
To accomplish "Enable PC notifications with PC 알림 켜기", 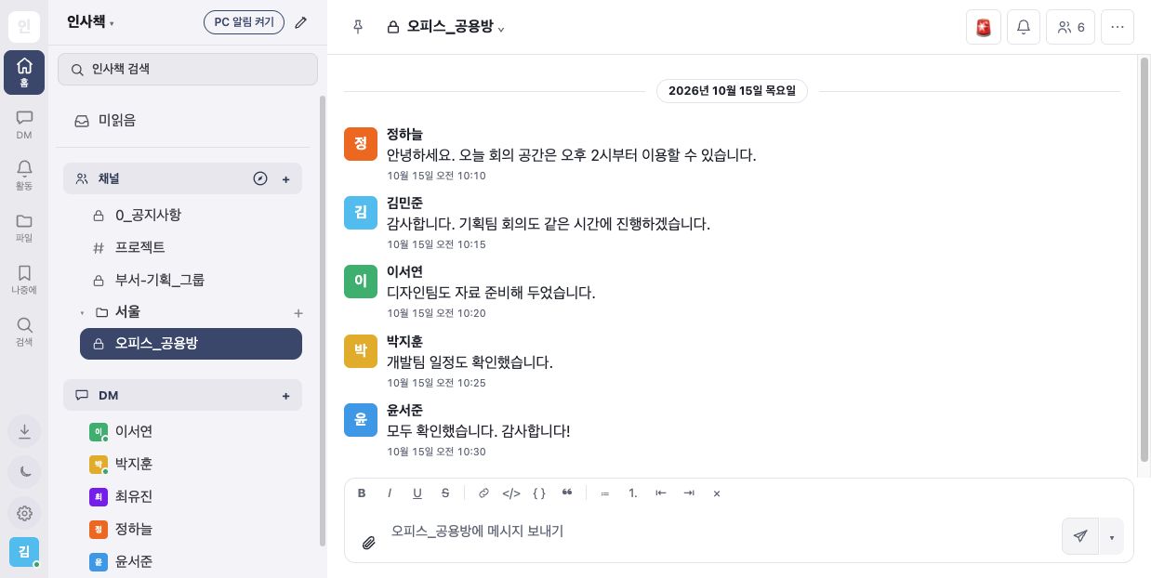I will pos(244,22).
